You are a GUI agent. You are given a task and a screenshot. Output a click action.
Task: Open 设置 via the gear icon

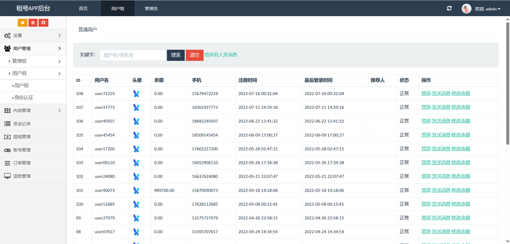pos(7,35)
